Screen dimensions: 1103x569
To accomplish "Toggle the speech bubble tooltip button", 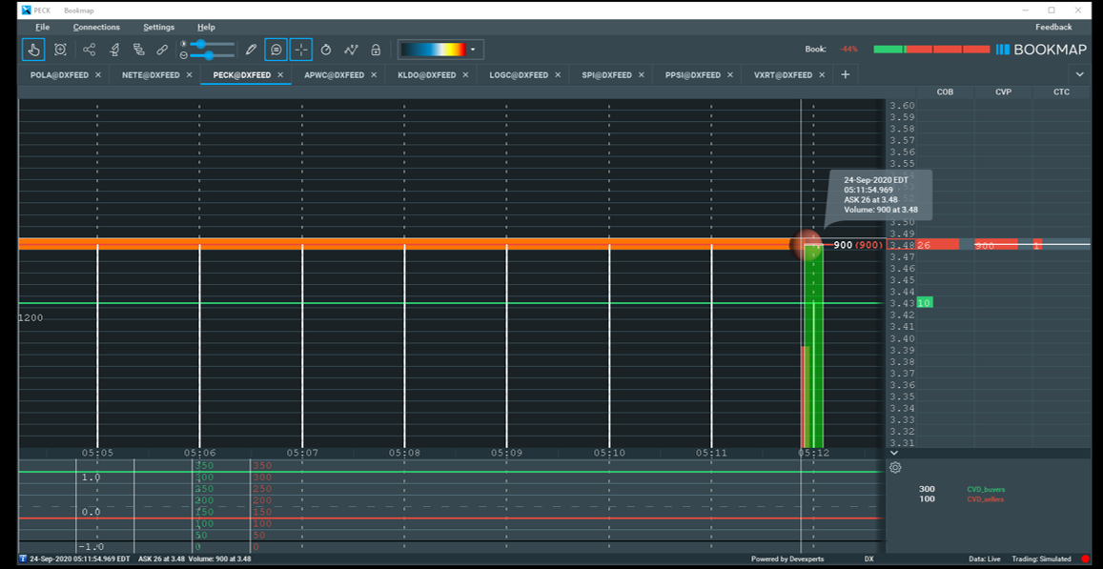I will pos(276,50).
